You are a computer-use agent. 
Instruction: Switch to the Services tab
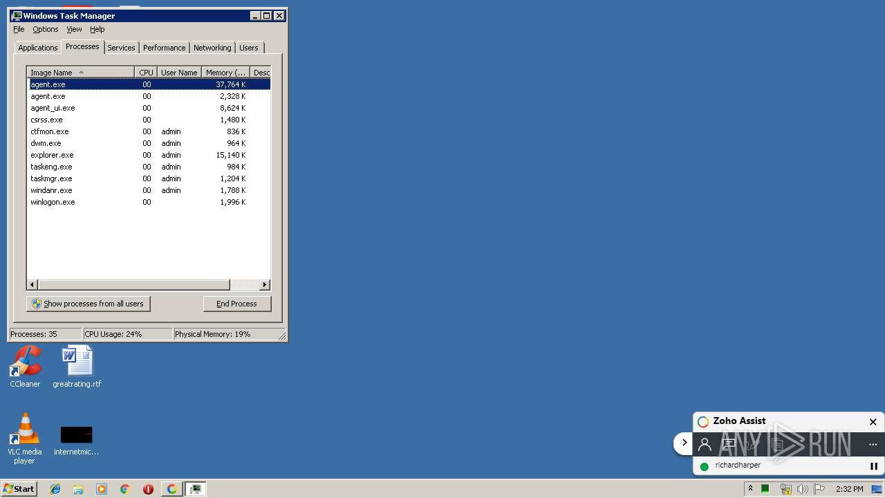point(121,48)
